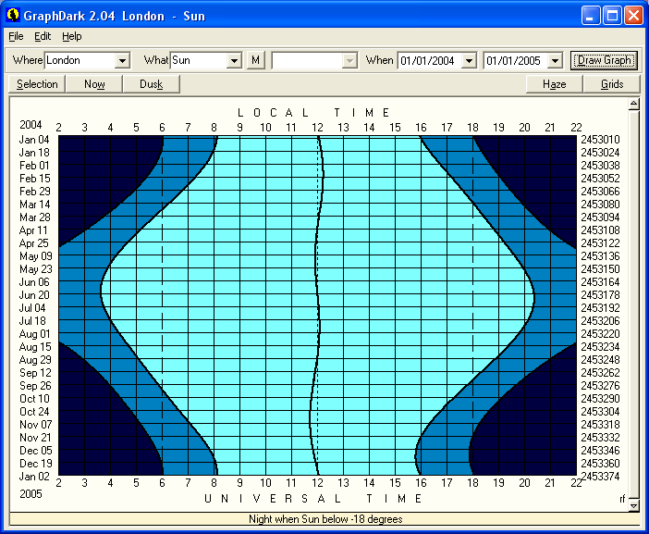Toggle the Grids display
The width and height of the screenshot is (649, 534).
[x=612, y=84]
